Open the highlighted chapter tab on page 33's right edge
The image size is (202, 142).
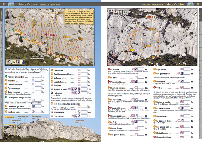click(201, 15)
